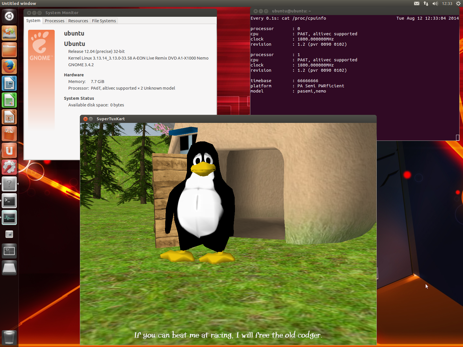Viewport: 463px width, 347px height.
Task: Expand the sound volume indicator menu
Action: [x=435, y=3]
